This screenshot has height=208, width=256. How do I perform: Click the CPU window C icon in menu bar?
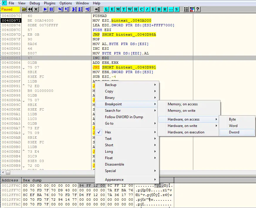click(x=4, y=3)
